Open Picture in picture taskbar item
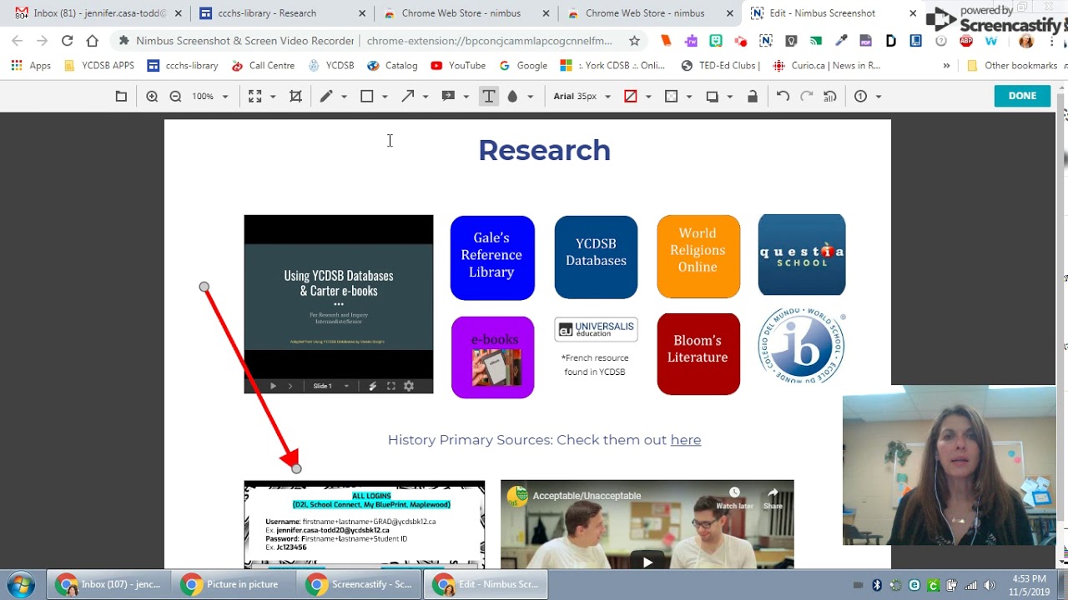The width and height of the screenshot is (1068, 600). pyautogui.click(x=234, y=584)
